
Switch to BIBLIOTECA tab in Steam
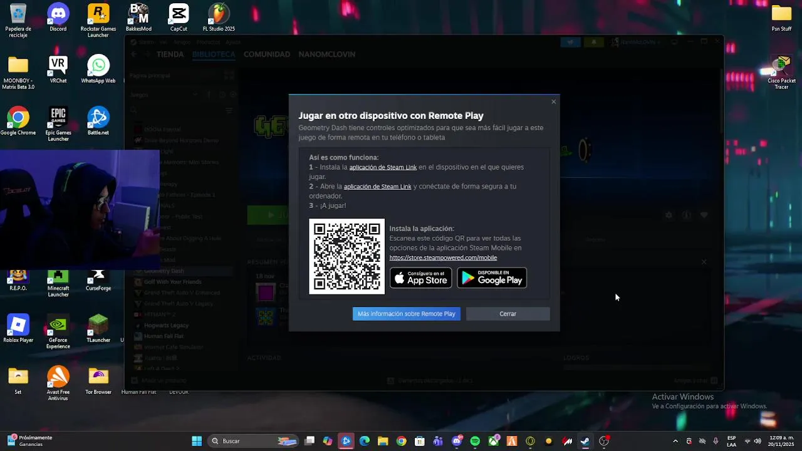point(214,54)
